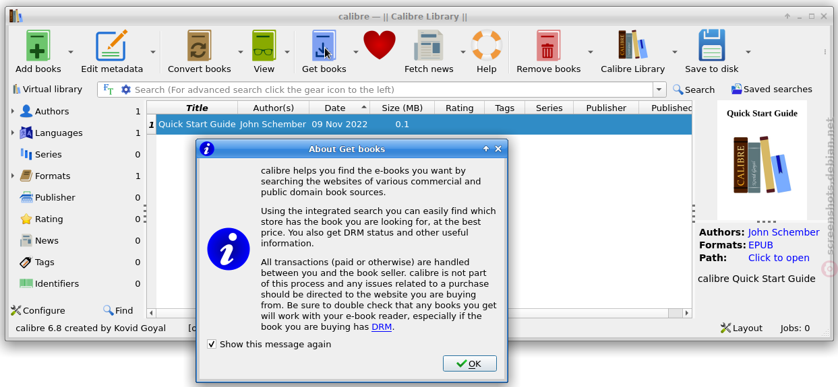
Task: Expand the Formats tree node
Action: pyautogui.click(x=13, y=176)
